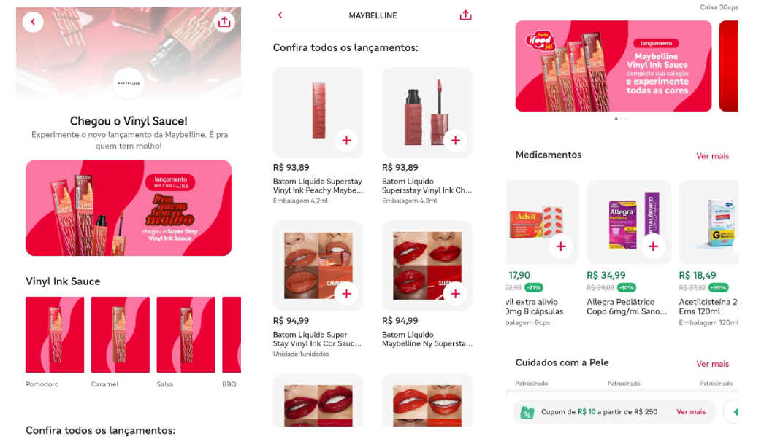Add Maybelline Ny Superstay red lipstick
Viewport: 764px width, 447px height.
pos(456,294)
